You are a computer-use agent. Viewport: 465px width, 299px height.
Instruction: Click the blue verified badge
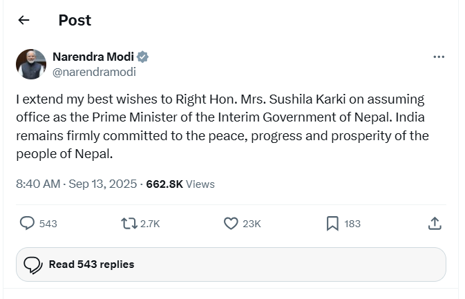(x=143, y=57)
